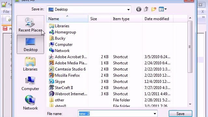Select Desktop in the places sidebar

[30, 45]
